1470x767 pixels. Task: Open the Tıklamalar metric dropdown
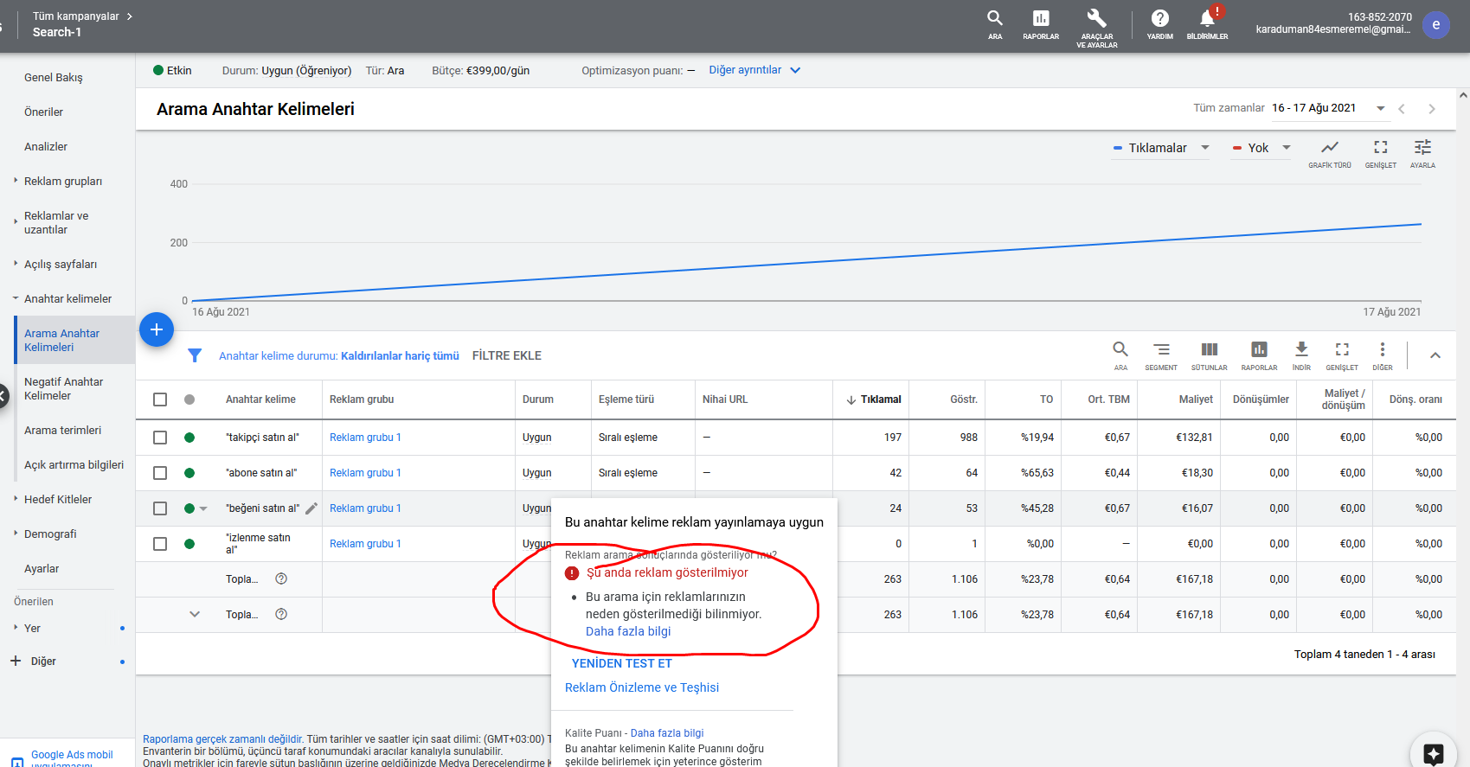[1162, 148]
